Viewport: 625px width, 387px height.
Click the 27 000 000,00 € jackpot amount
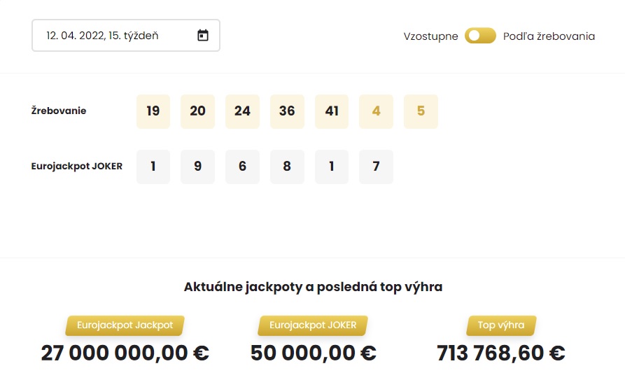(125, 353)
